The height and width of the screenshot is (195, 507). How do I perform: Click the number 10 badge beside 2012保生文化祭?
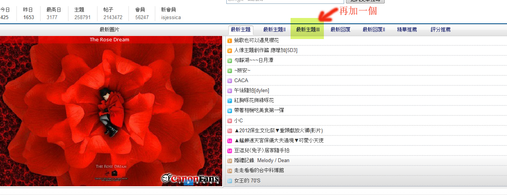[229, 131]
